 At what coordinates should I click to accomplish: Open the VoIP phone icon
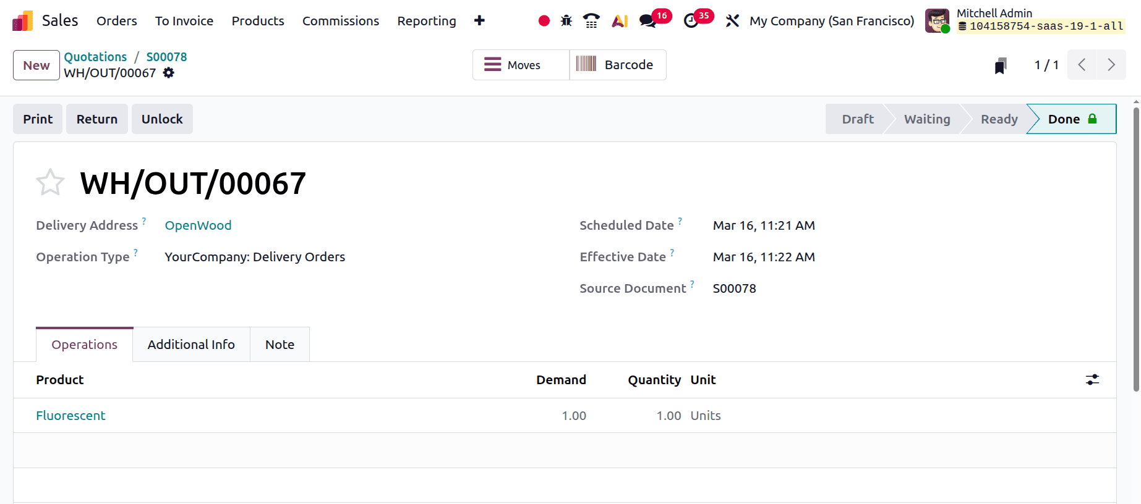click(591, 21)
